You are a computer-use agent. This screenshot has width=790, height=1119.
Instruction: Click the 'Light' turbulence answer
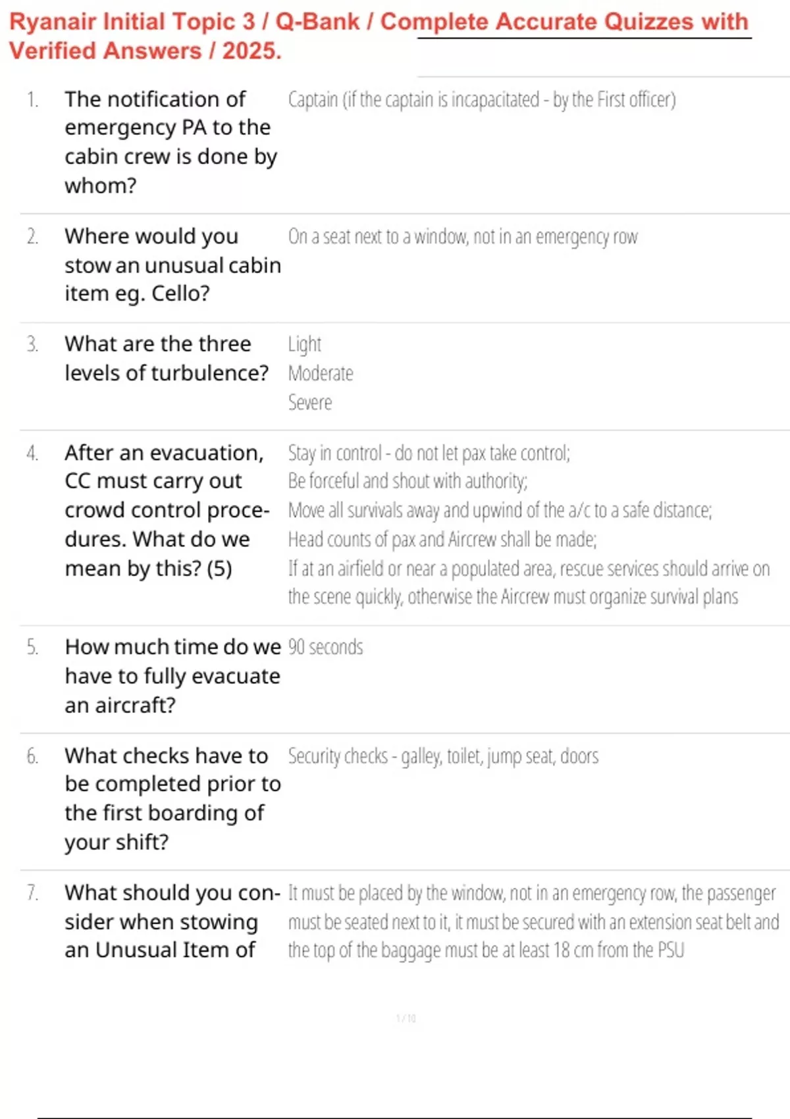[305, 344]
